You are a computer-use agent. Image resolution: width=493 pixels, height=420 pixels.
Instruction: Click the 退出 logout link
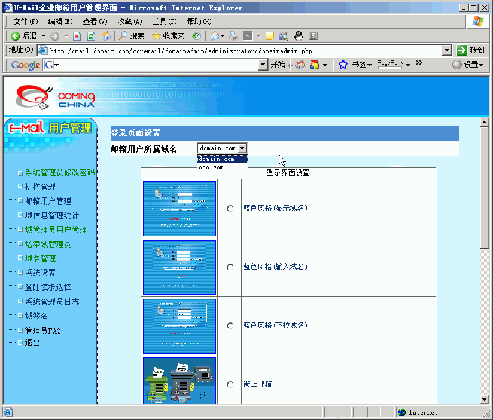coord(32,343)
